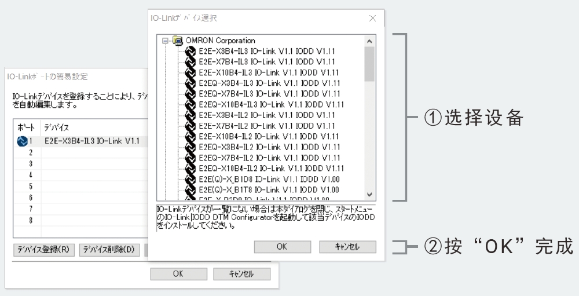Click OK in the IO-Link port settings window
579x296 pixels.
pyautogui.click(x=178, y=274)
